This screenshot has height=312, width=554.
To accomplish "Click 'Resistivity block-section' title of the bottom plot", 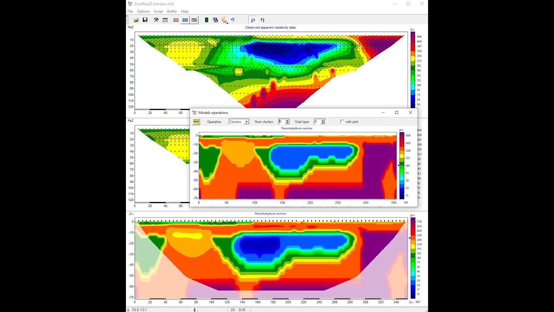I will tap(271, 214).
